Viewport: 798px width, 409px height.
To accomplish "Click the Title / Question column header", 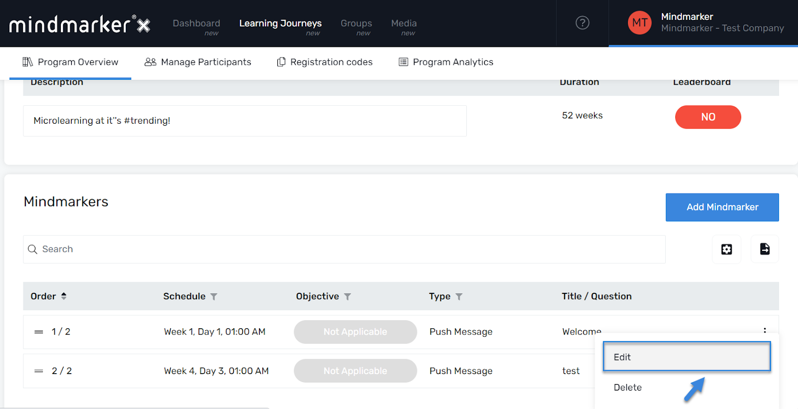I will coord(597,296).
